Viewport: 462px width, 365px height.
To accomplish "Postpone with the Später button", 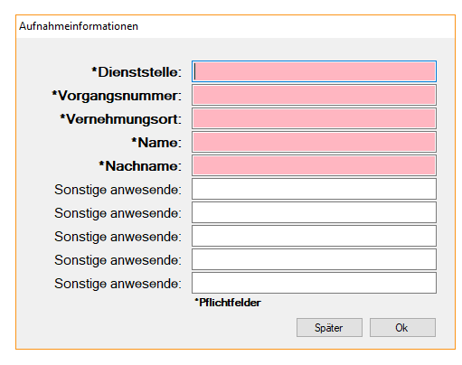I will (329, 327).
